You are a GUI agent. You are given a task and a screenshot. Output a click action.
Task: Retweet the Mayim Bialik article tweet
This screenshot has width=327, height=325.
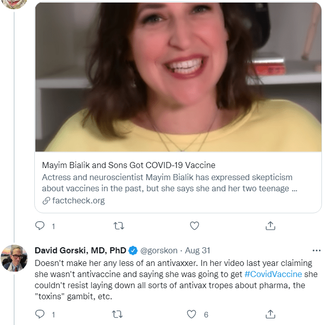coord(117,226)
